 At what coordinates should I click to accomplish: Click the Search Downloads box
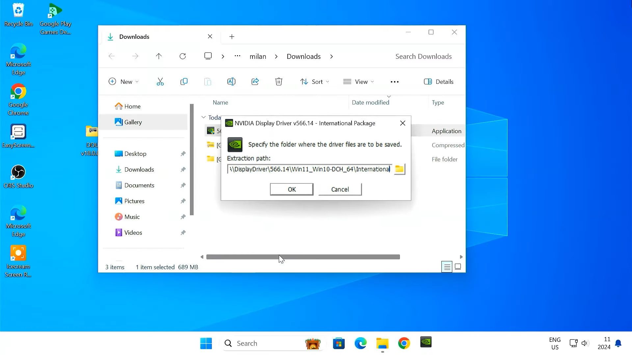423,57
